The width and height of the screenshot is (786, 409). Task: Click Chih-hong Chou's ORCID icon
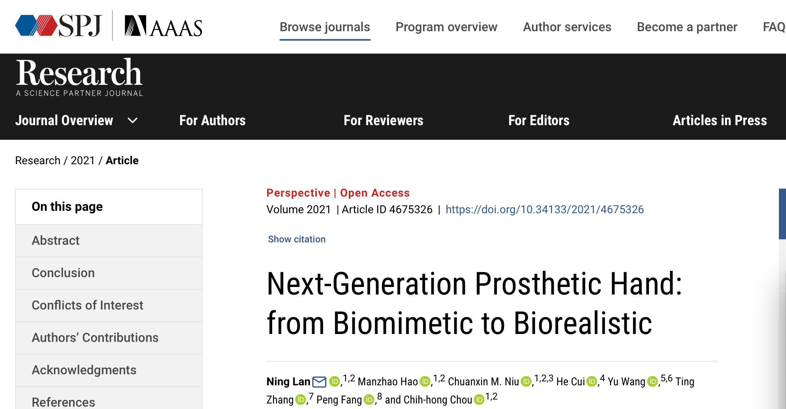click(x=479, y=400)
